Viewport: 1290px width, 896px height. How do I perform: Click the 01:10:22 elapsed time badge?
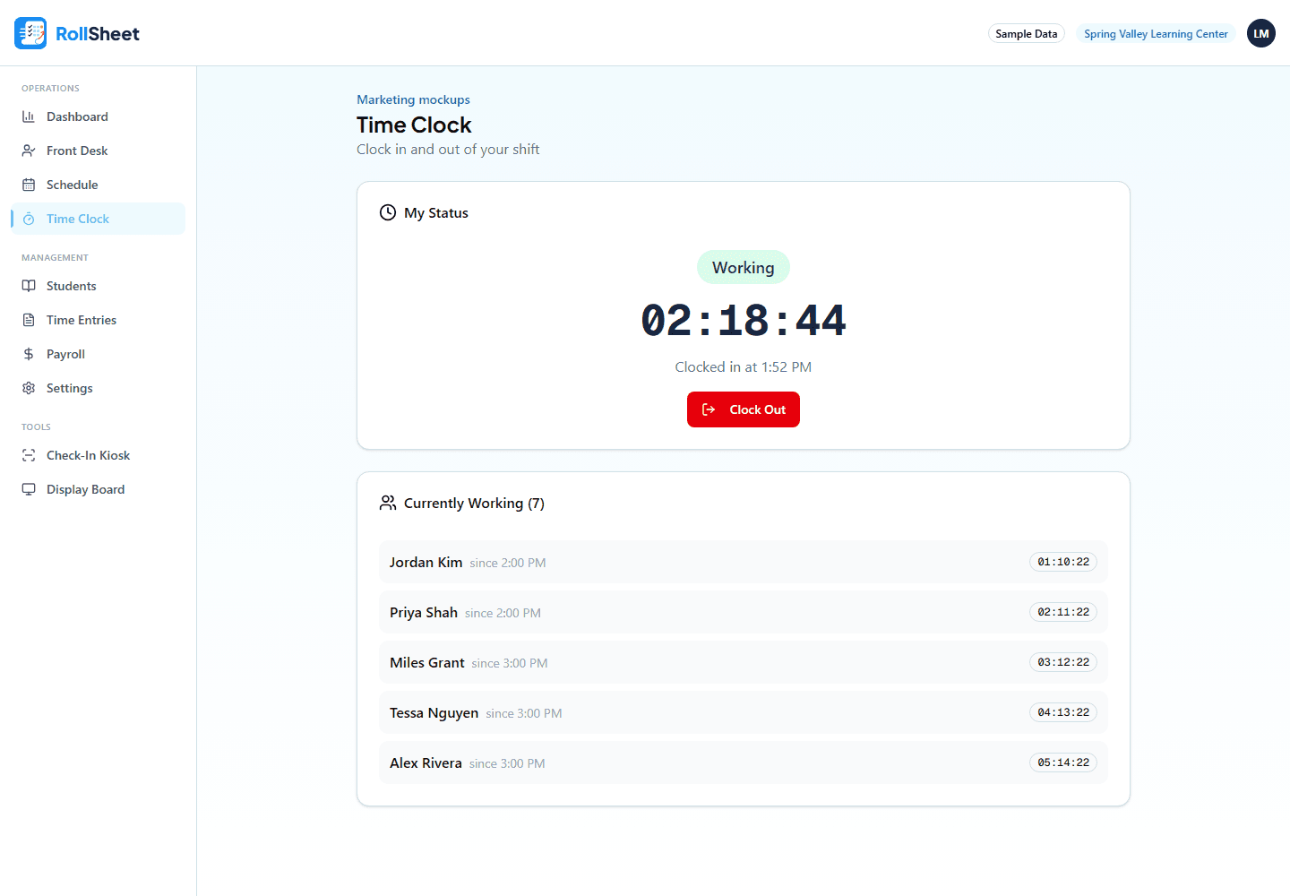point(1063,562)
